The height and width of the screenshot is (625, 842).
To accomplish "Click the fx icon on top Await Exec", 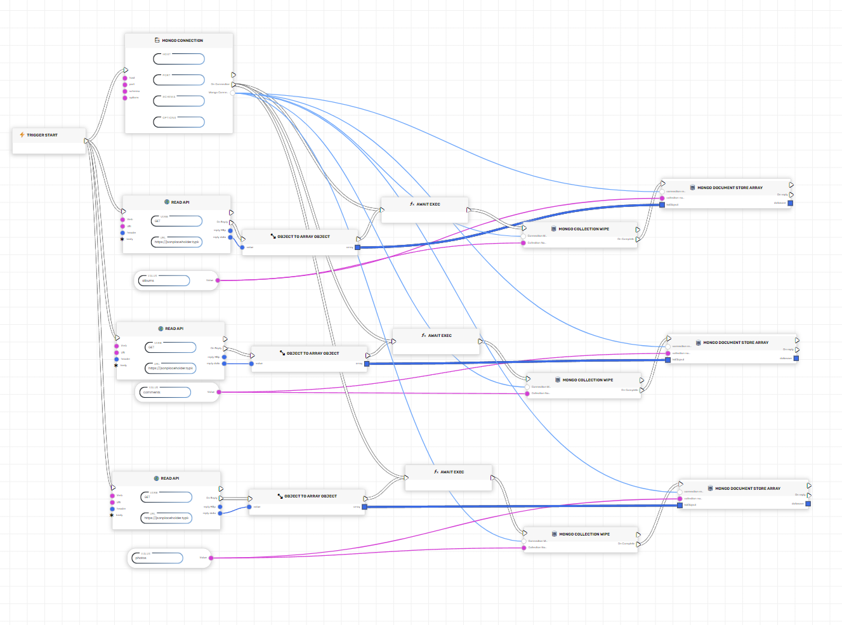I will 412,204.
